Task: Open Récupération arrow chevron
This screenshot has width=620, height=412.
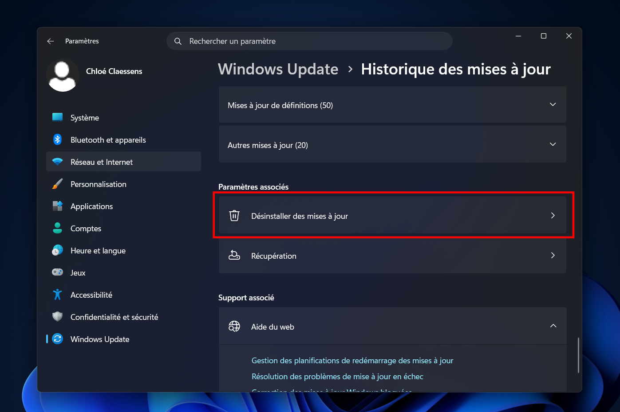Action: (x=553, y=255)
